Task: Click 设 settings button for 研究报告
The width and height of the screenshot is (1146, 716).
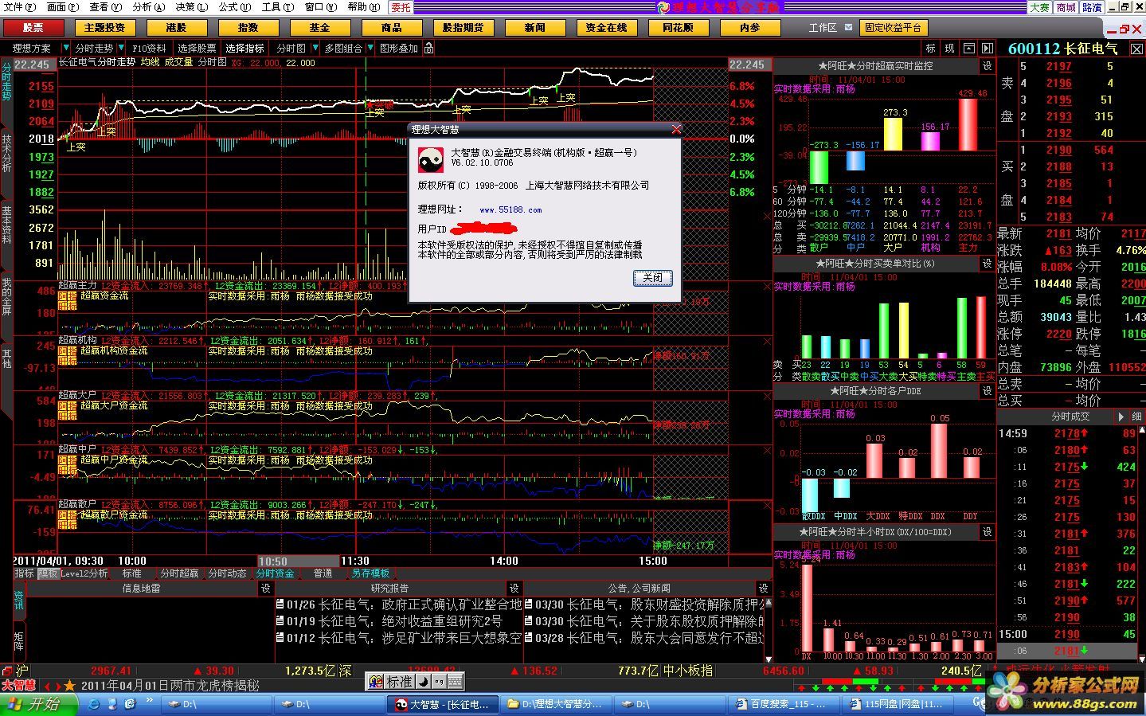Action: [x=514, y=589]
